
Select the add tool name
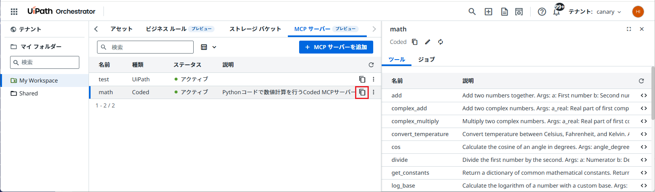tap(397, 95)
